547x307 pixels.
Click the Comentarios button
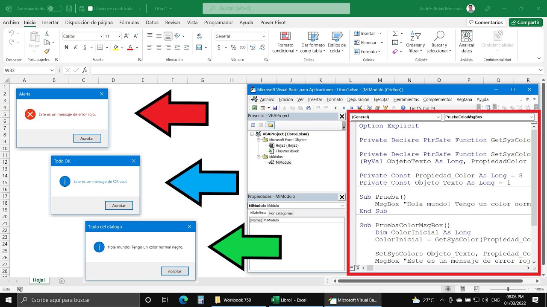coord(486,23)
